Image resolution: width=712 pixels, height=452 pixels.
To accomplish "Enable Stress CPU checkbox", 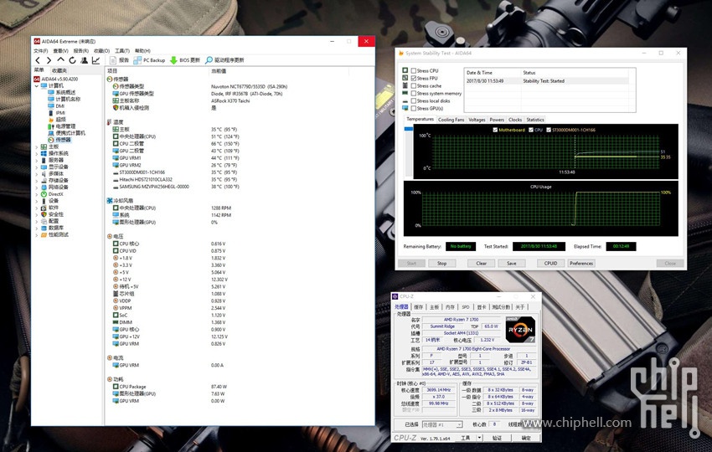I will tap(414, 71).
